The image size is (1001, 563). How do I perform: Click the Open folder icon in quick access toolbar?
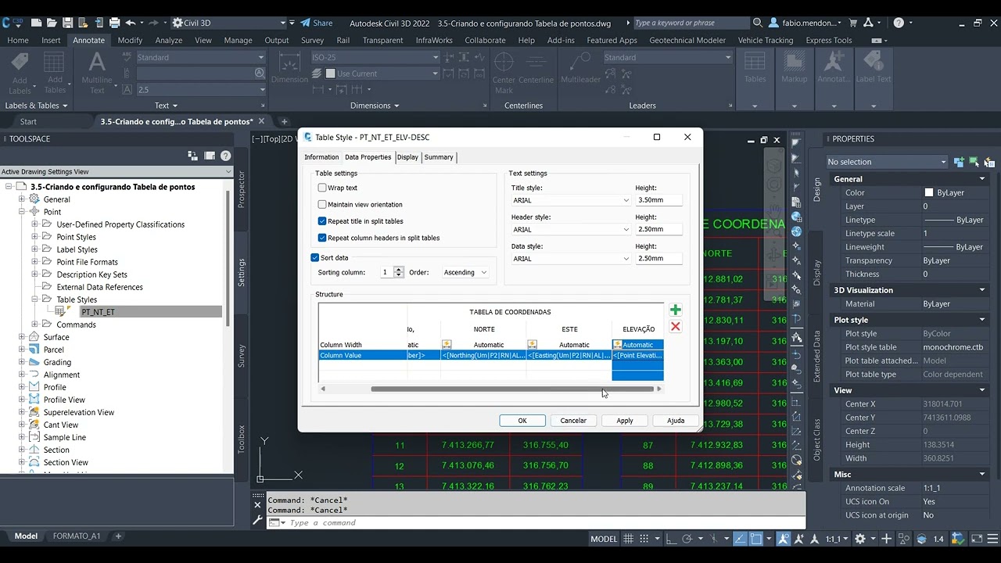tap(52, 23)
